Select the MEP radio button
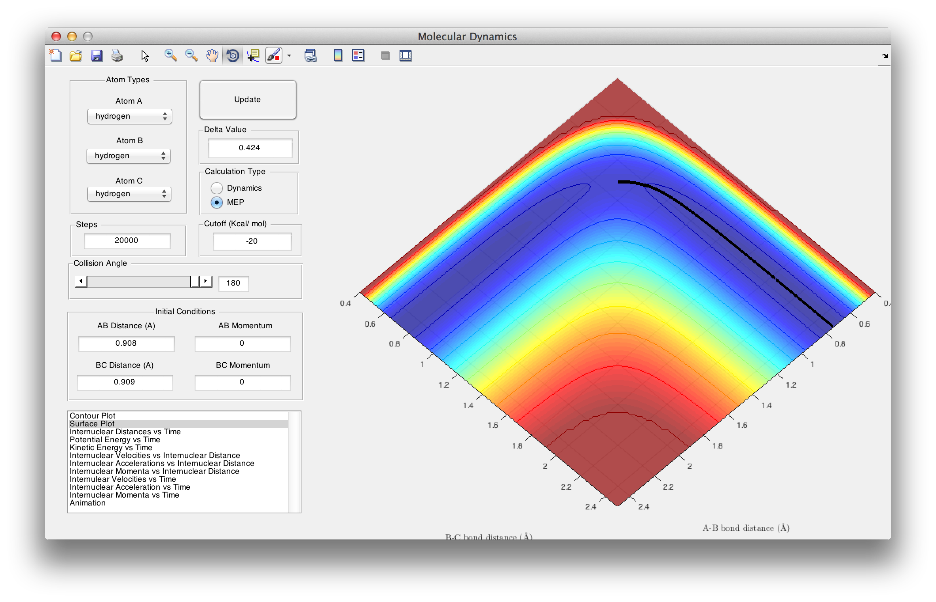The width and height of the screenshot is (936, 602). 217,202
